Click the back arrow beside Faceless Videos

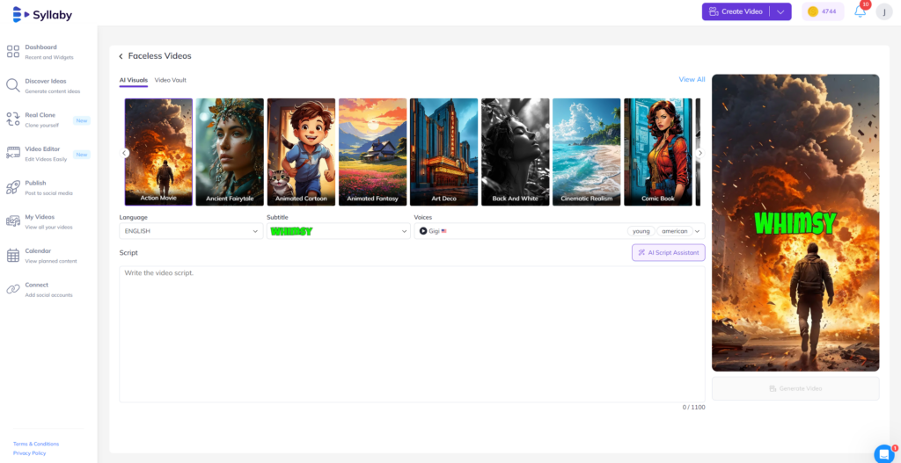pos(121,56)
